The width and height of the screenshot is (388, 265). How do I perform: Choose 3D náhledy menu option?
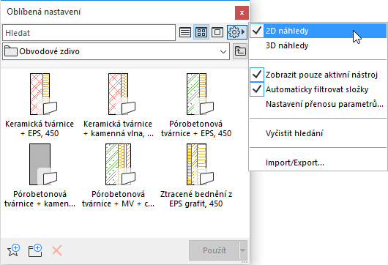point(318,45)
